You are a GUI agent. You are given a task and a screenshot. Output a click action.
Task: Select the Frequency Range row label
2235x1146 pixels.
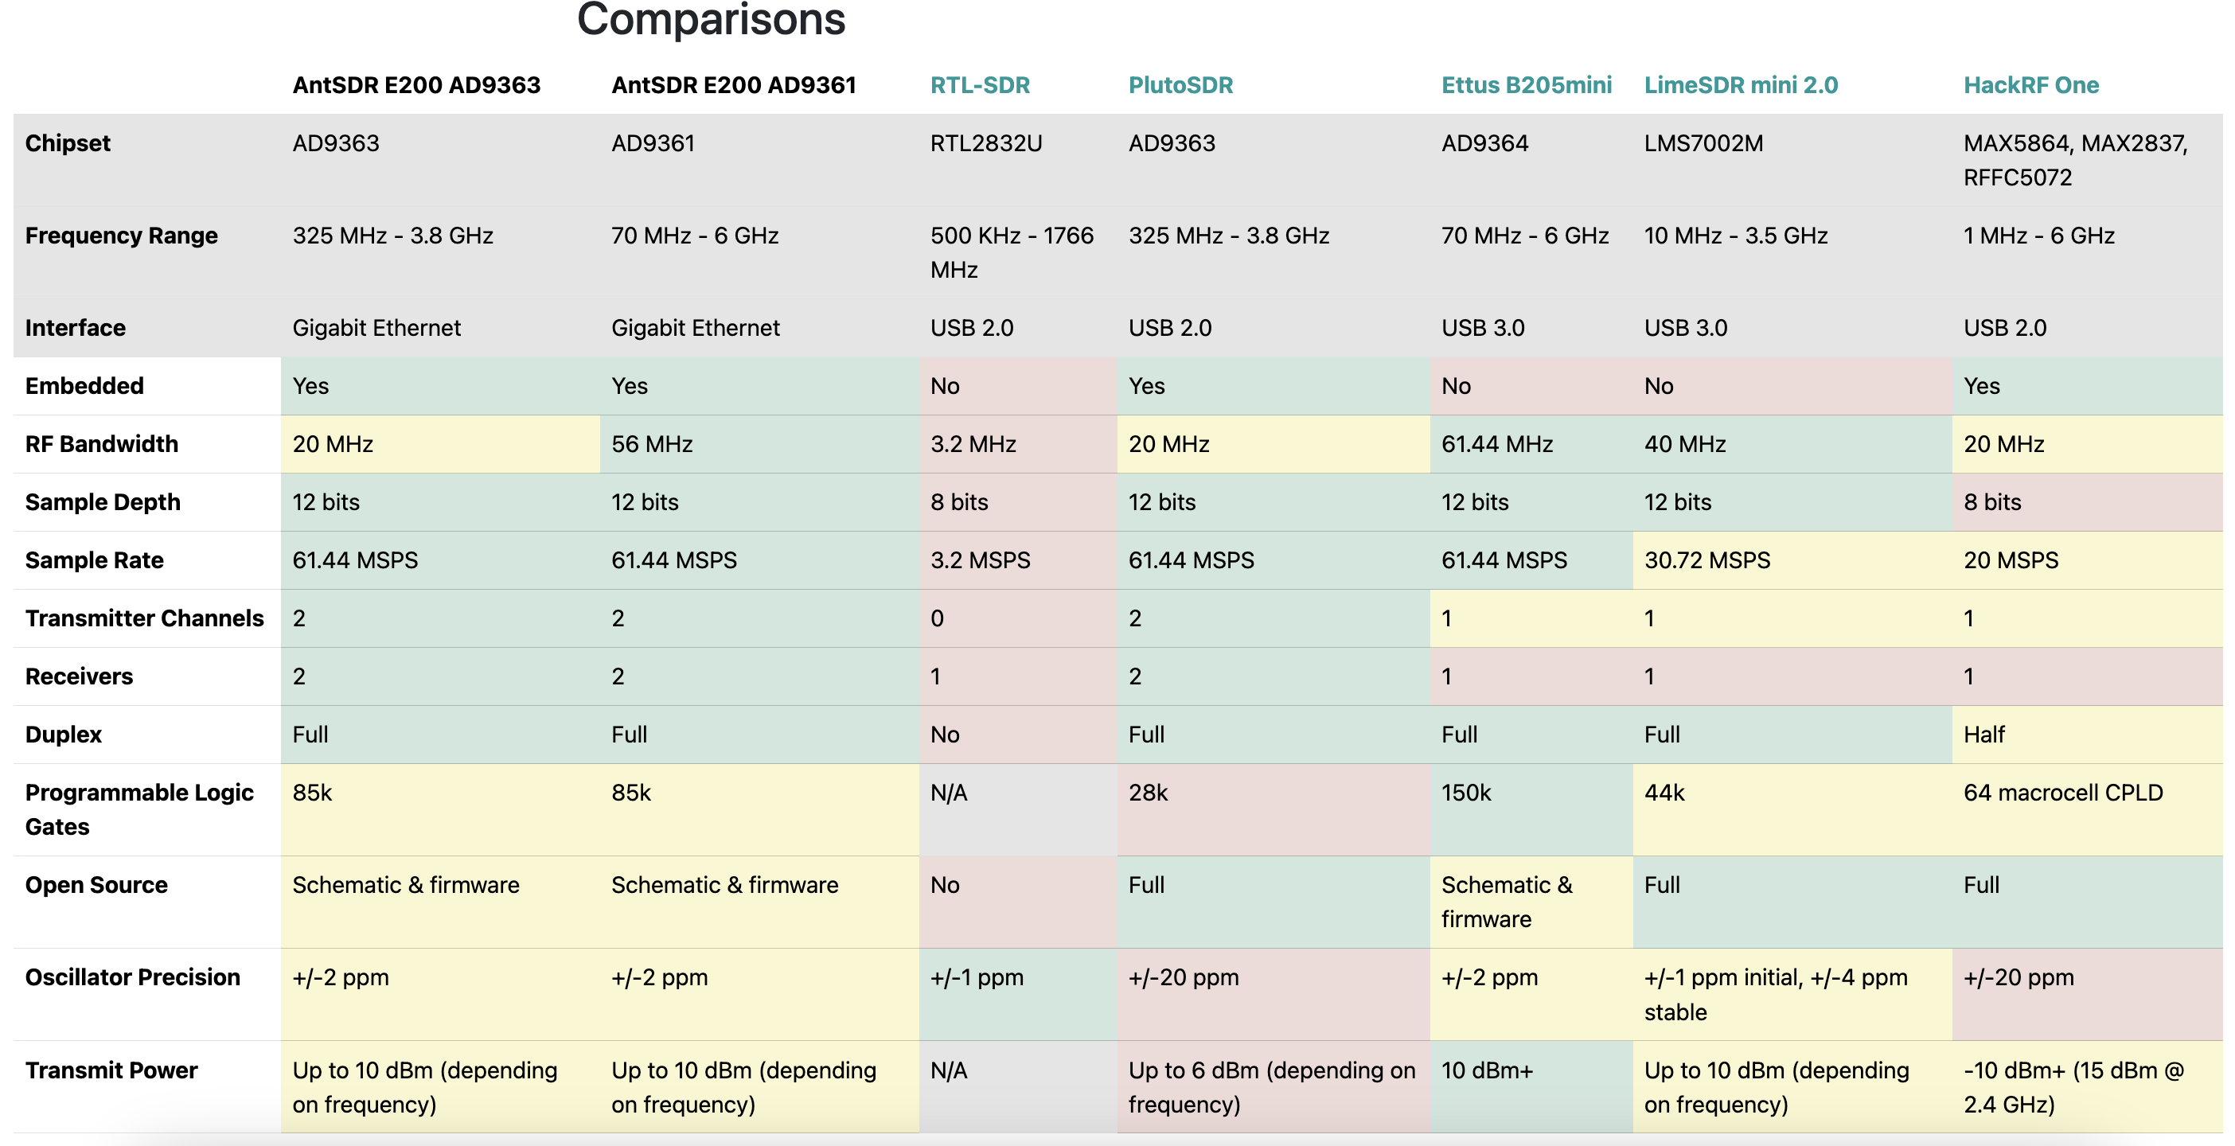(122, 236)
